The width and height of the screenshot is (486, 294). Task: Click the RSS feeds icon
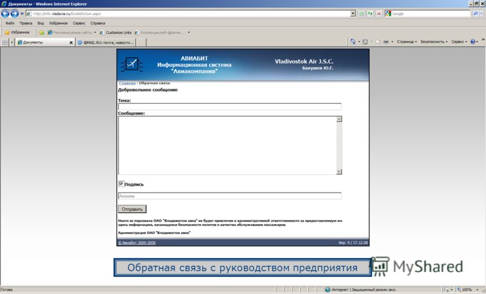tap(365, 41)
